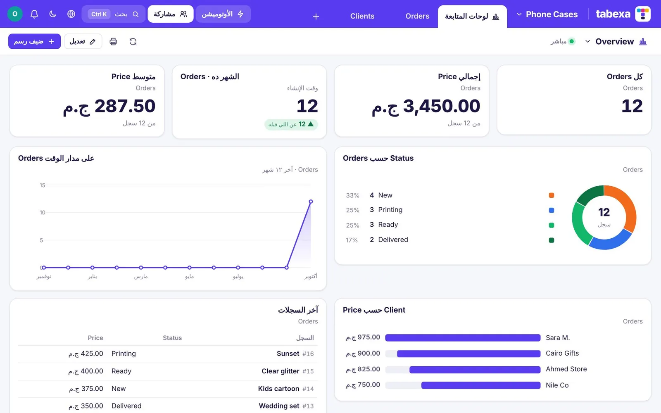Image resolution: width=661 pixels, height=413 pixels.
Task: Expand the Phone Cases workspace dropdown
Action: point(547,14)
